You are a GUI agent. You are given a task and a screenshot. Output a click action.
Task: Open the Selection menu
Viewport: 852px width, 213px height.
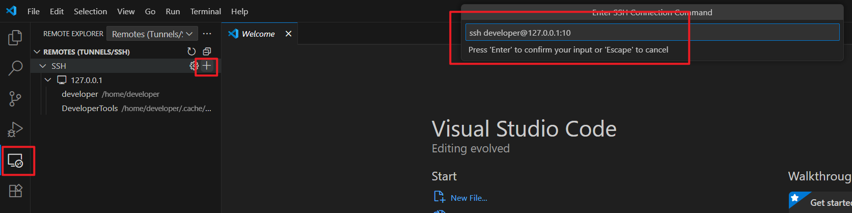(x=90, y=11)
